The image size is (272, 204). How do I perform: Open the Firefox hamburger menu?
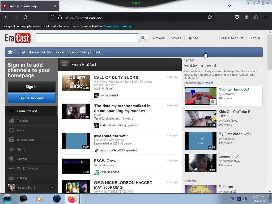[x=266, y=17]
